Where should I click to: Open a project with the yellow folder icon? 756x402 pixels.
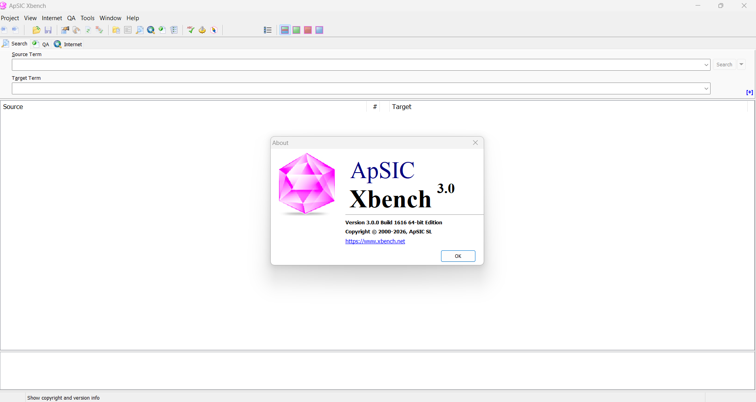click(x=36, y=30)
